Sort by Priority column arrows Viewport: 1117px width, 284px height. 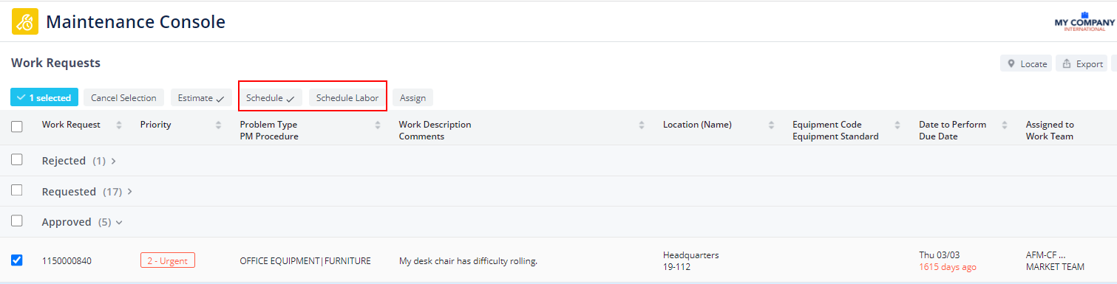[218, 125]
